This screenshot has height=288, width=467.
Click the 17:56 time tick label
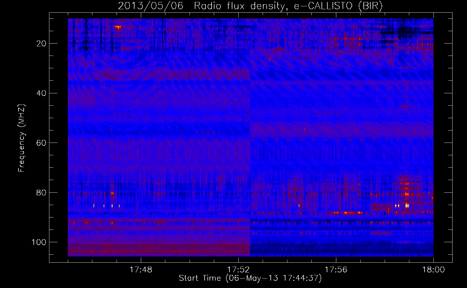click(336, 270)
